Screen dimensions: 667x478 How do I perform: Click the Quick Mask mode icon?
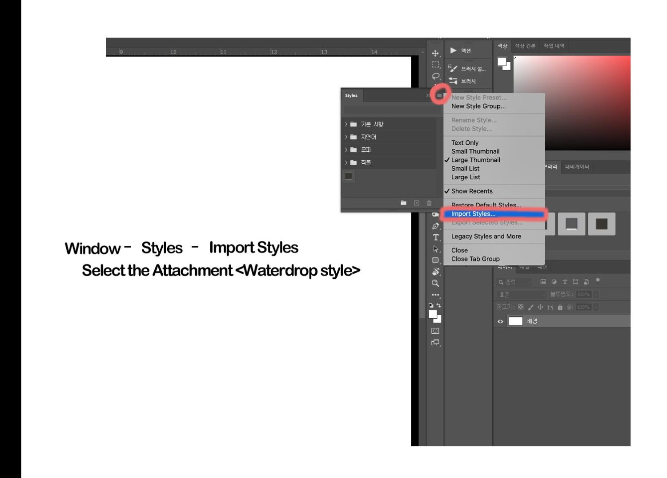[435, 331]
